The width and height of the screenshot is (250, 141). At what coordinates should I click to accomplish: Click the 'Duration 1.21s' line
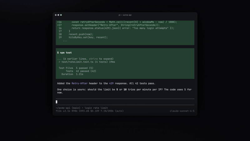pyautogui.click(x=72, y=74)
